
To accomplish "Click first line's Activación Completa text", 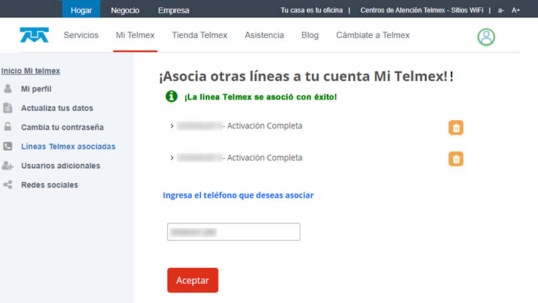I will [264, 126].
